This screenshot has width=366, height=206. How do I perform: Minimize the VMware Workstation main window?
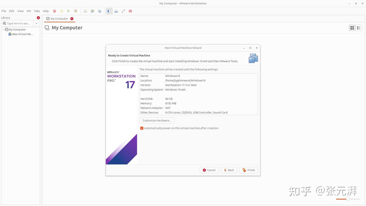coord(350,4)
